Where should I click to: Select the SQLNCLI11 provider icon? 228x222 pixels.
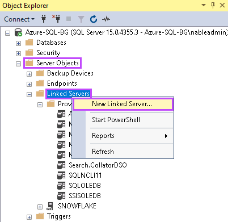tap(61, 175)
